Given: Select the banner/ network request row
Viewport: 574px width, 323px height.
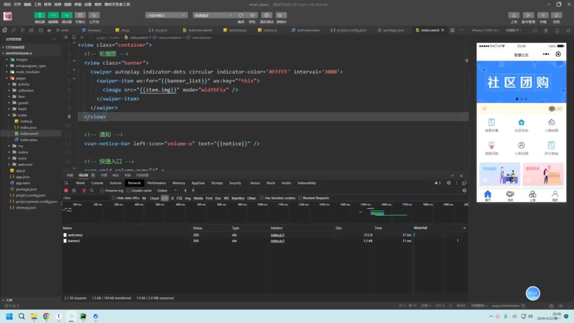Looking at the screenshot, I should (x=74, y=241).
